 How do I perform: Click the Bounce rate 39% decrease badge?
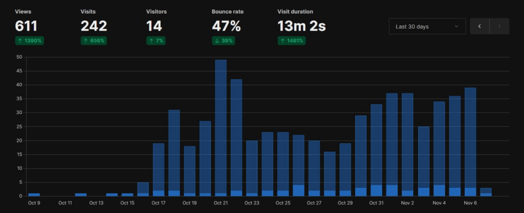224,40
